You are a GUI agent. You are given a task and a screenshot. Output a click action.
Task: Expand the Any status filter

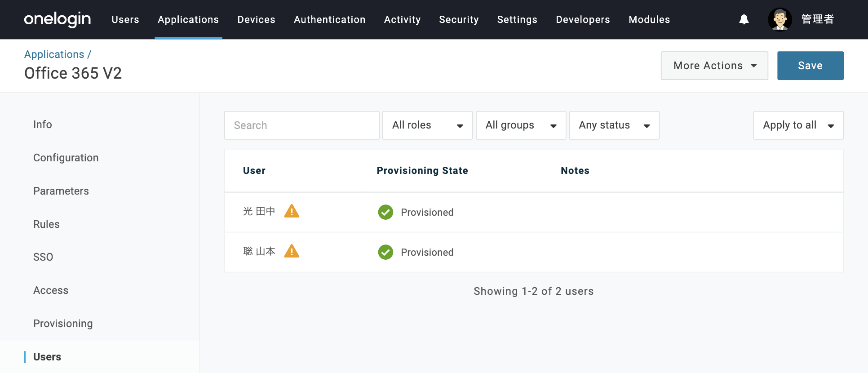(x=614, y=125)
